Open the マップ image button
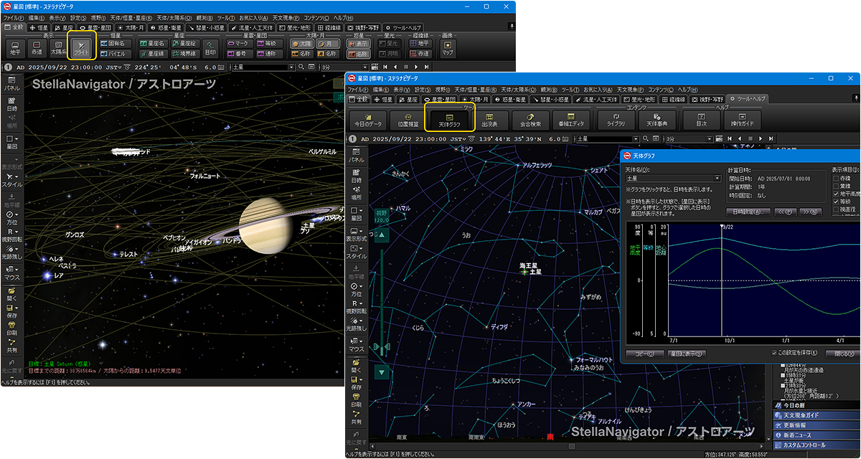Screen dimensions: 861x459 [448, 47]
